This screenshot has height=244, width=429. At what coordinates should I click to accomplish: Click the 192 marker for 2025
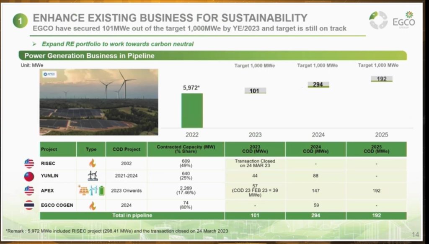(381, 79)
